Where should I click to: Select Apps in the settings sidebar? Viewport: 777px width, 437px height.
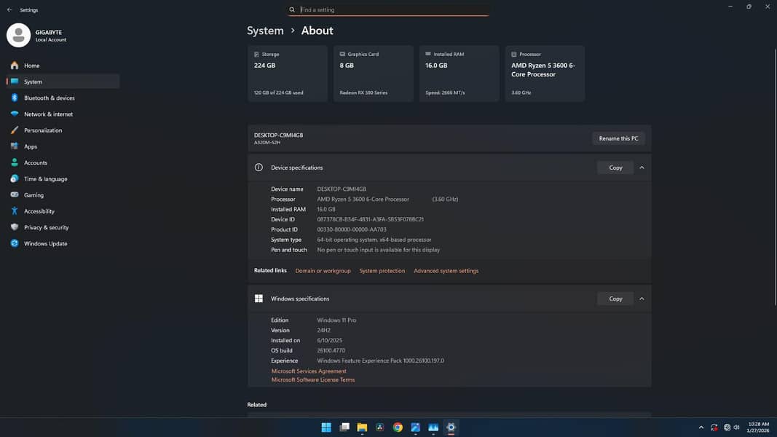[31, 146]
